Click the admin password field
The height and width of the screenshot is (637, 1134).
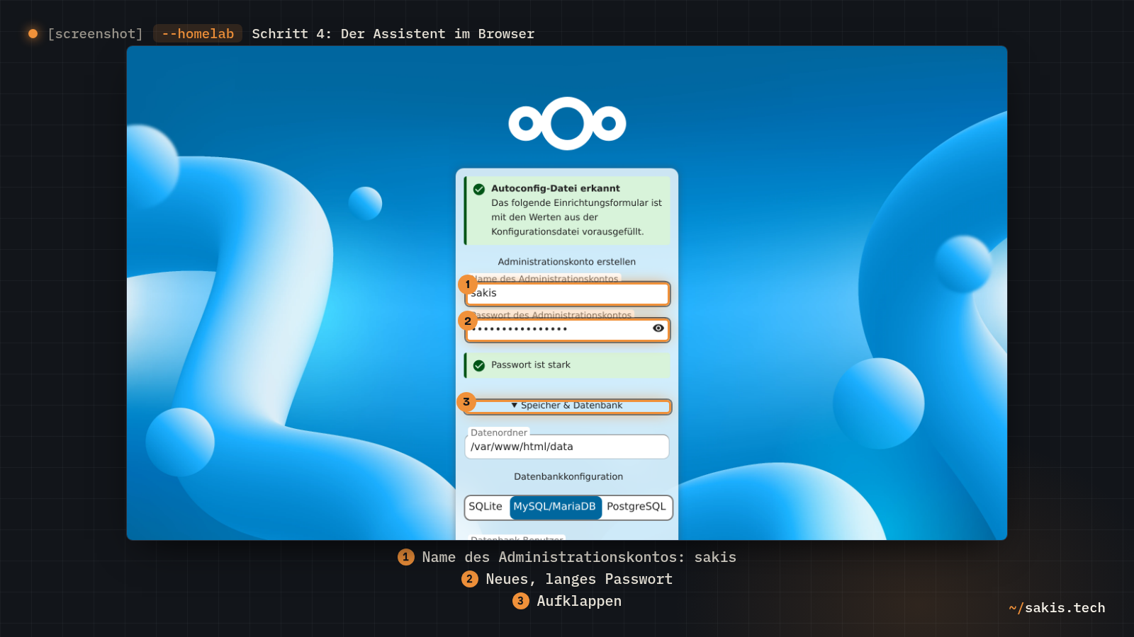coord(567,330)
